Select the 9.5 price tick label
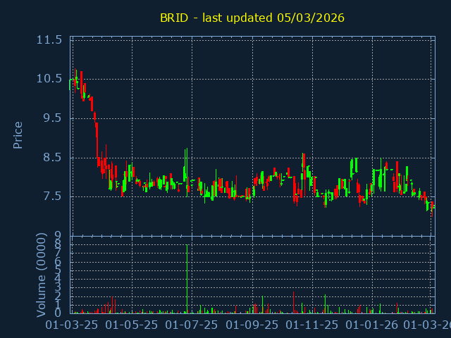The image size is (451, 338). tap(52, 118)
